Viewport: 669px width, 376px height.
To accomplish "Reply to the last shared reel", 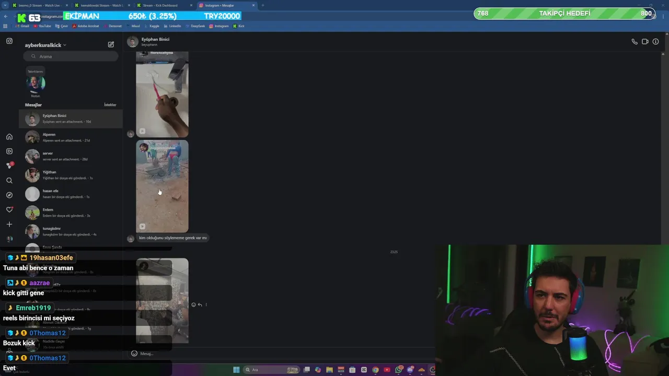I will point(200,305).
